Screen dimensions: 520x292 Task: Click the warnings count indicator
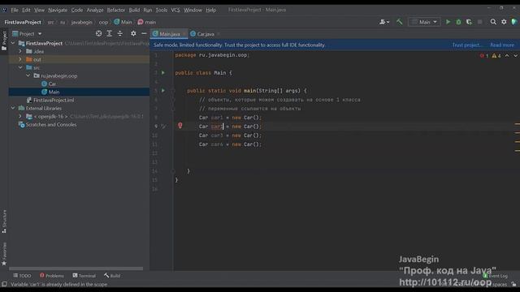[x=496, y=56]
